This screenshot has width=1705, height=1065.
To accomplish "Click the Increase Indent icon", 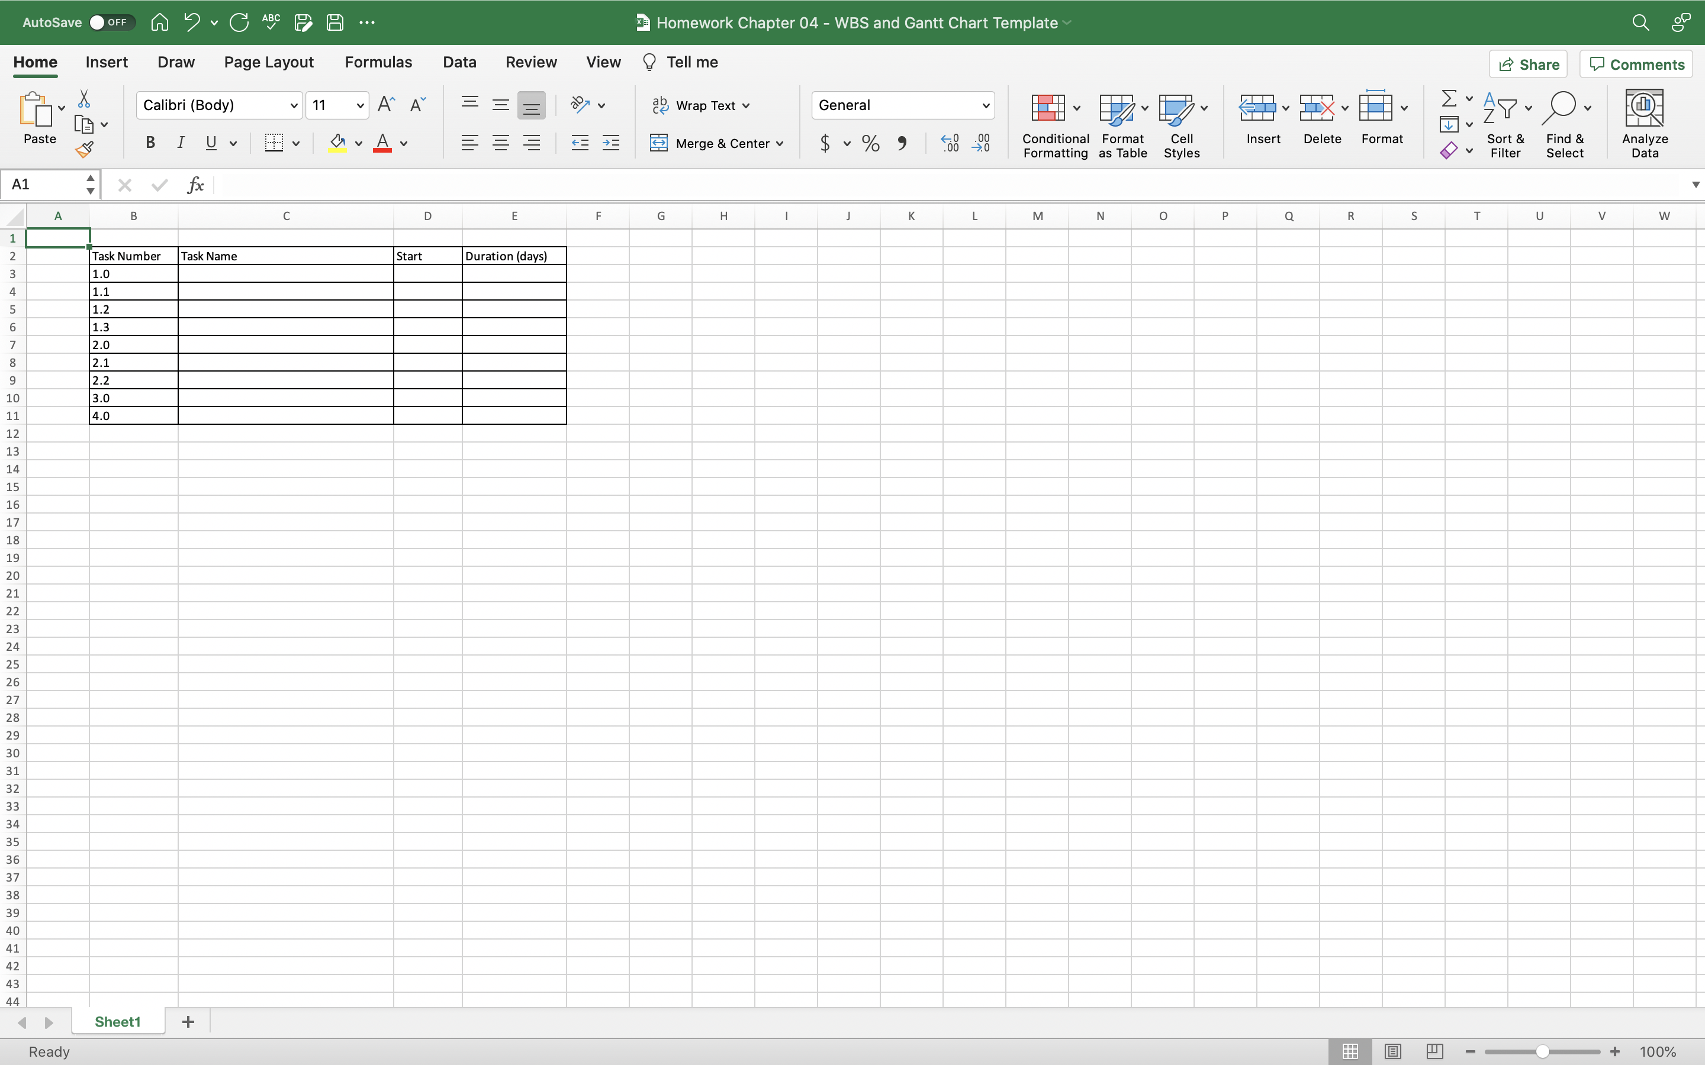I will 611,144.
